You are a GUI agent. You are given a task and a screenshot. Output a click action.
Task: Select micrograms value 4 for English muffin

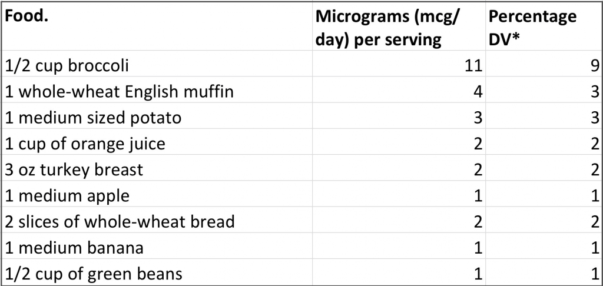click(x=397, y=91)
